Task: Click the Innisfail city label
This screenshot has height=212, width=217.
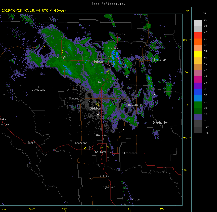Action: pos(104,82)
